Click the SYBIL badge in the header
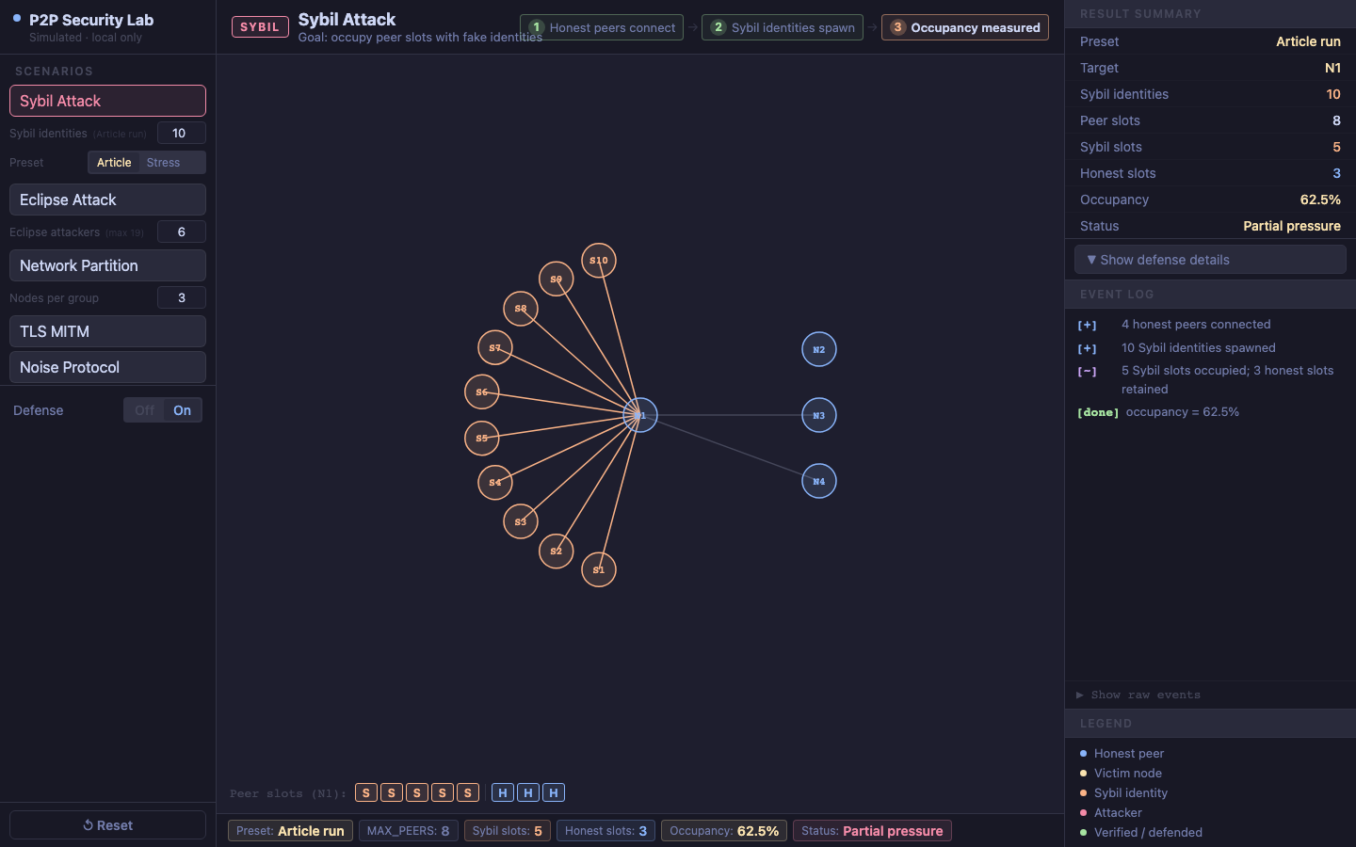Viewport: 1356px width, 847px height. point(260,27)
